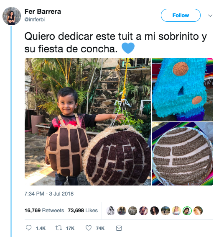The width and height of the screenshot is (224, 237).
Task: Open the blue piñata photo
Action: tap(182, 90)
